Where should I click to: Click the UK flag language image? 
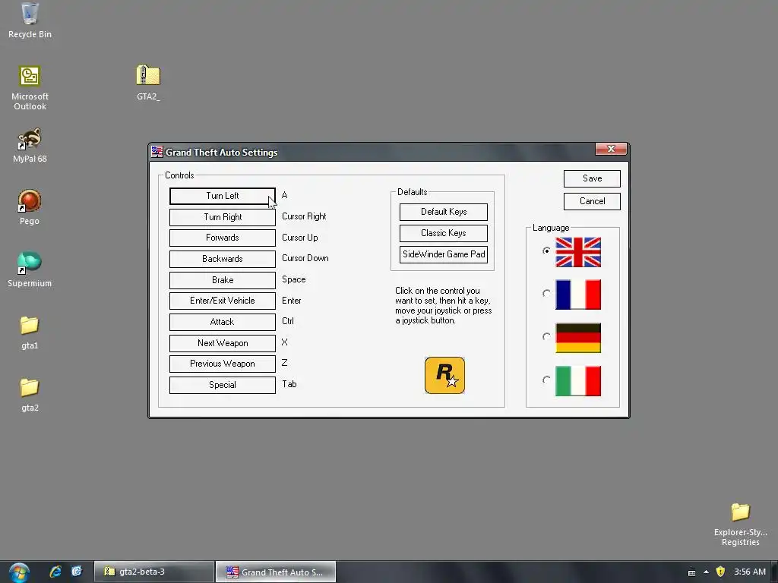578,252
